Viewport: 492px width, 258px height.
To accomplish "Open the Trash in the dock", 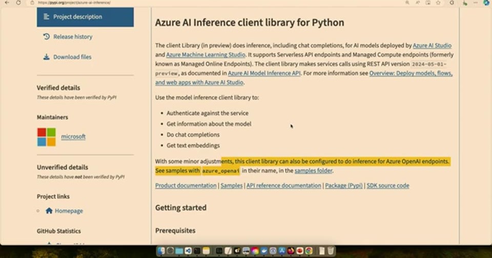I will tap(331, 251).
